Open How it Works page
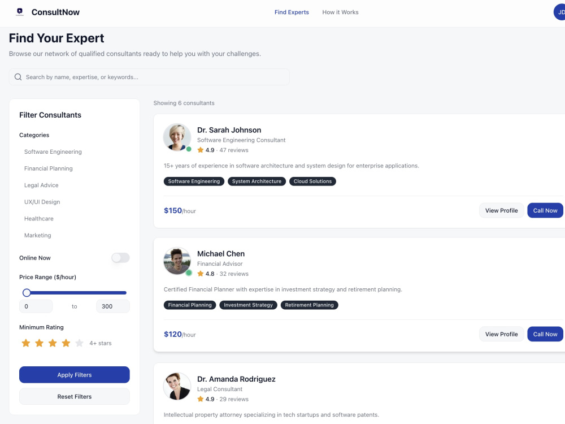 click(340, 12)
